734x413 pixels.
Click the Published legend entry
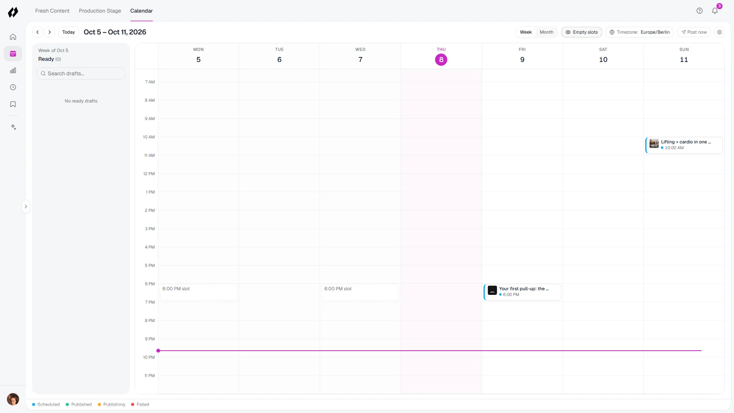79,405
